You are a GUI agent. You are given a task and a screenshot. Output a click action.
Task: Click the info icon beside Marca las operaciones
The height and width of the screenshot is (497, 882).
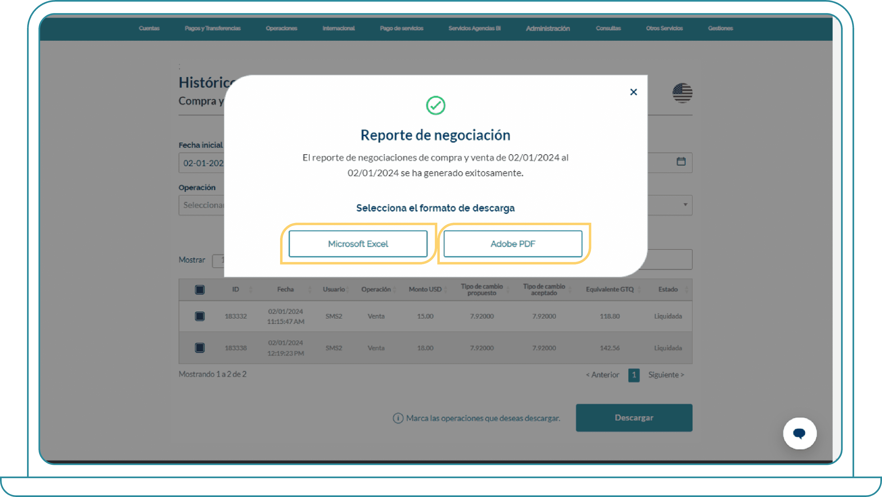coord(398,418)
